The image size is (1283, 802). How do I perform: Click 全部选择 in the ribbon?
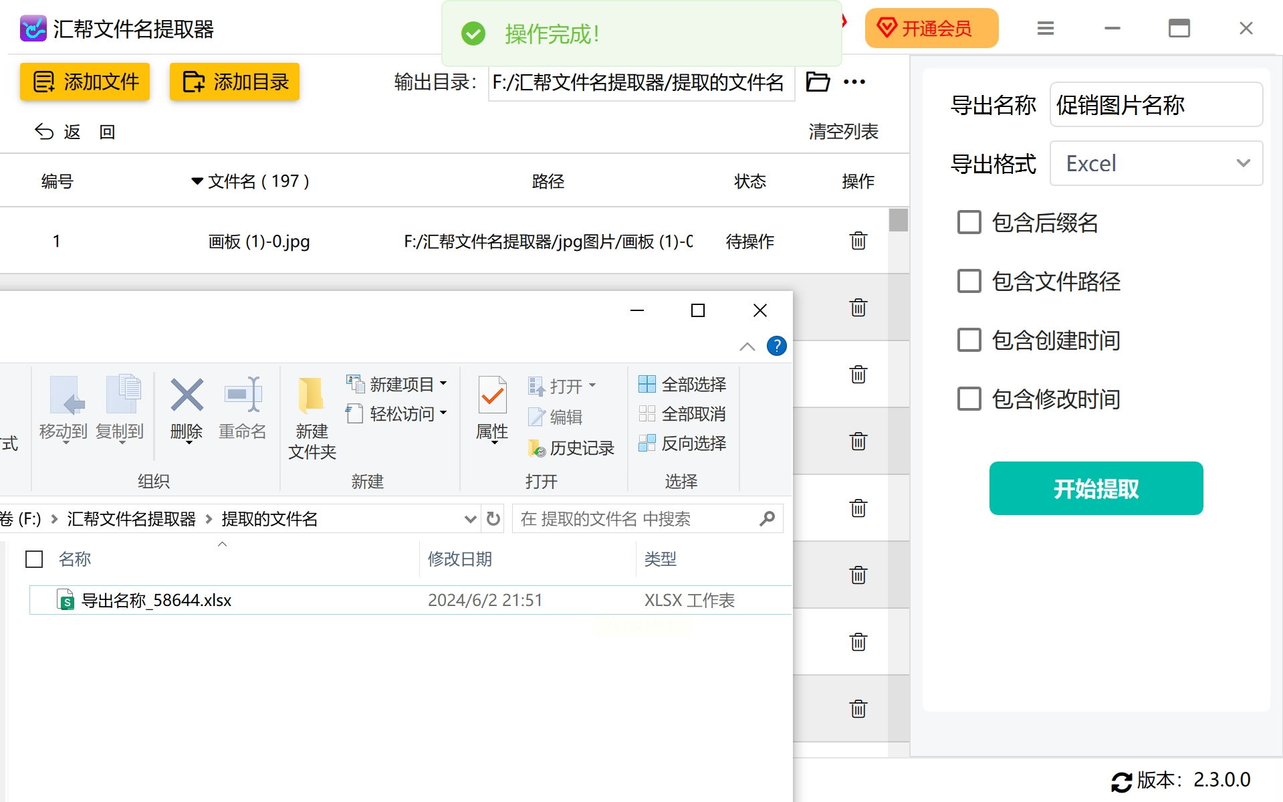[x=683, y=385]
